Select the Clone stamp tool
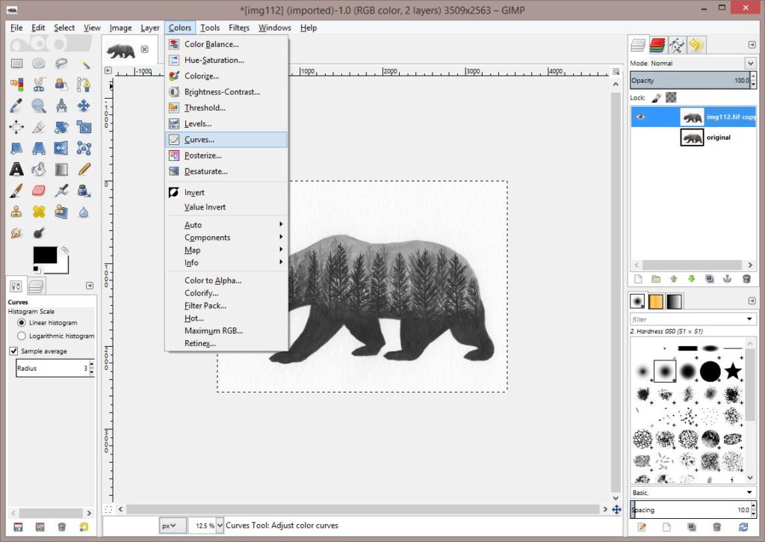The image size is (765, 542). pos(16,212)
